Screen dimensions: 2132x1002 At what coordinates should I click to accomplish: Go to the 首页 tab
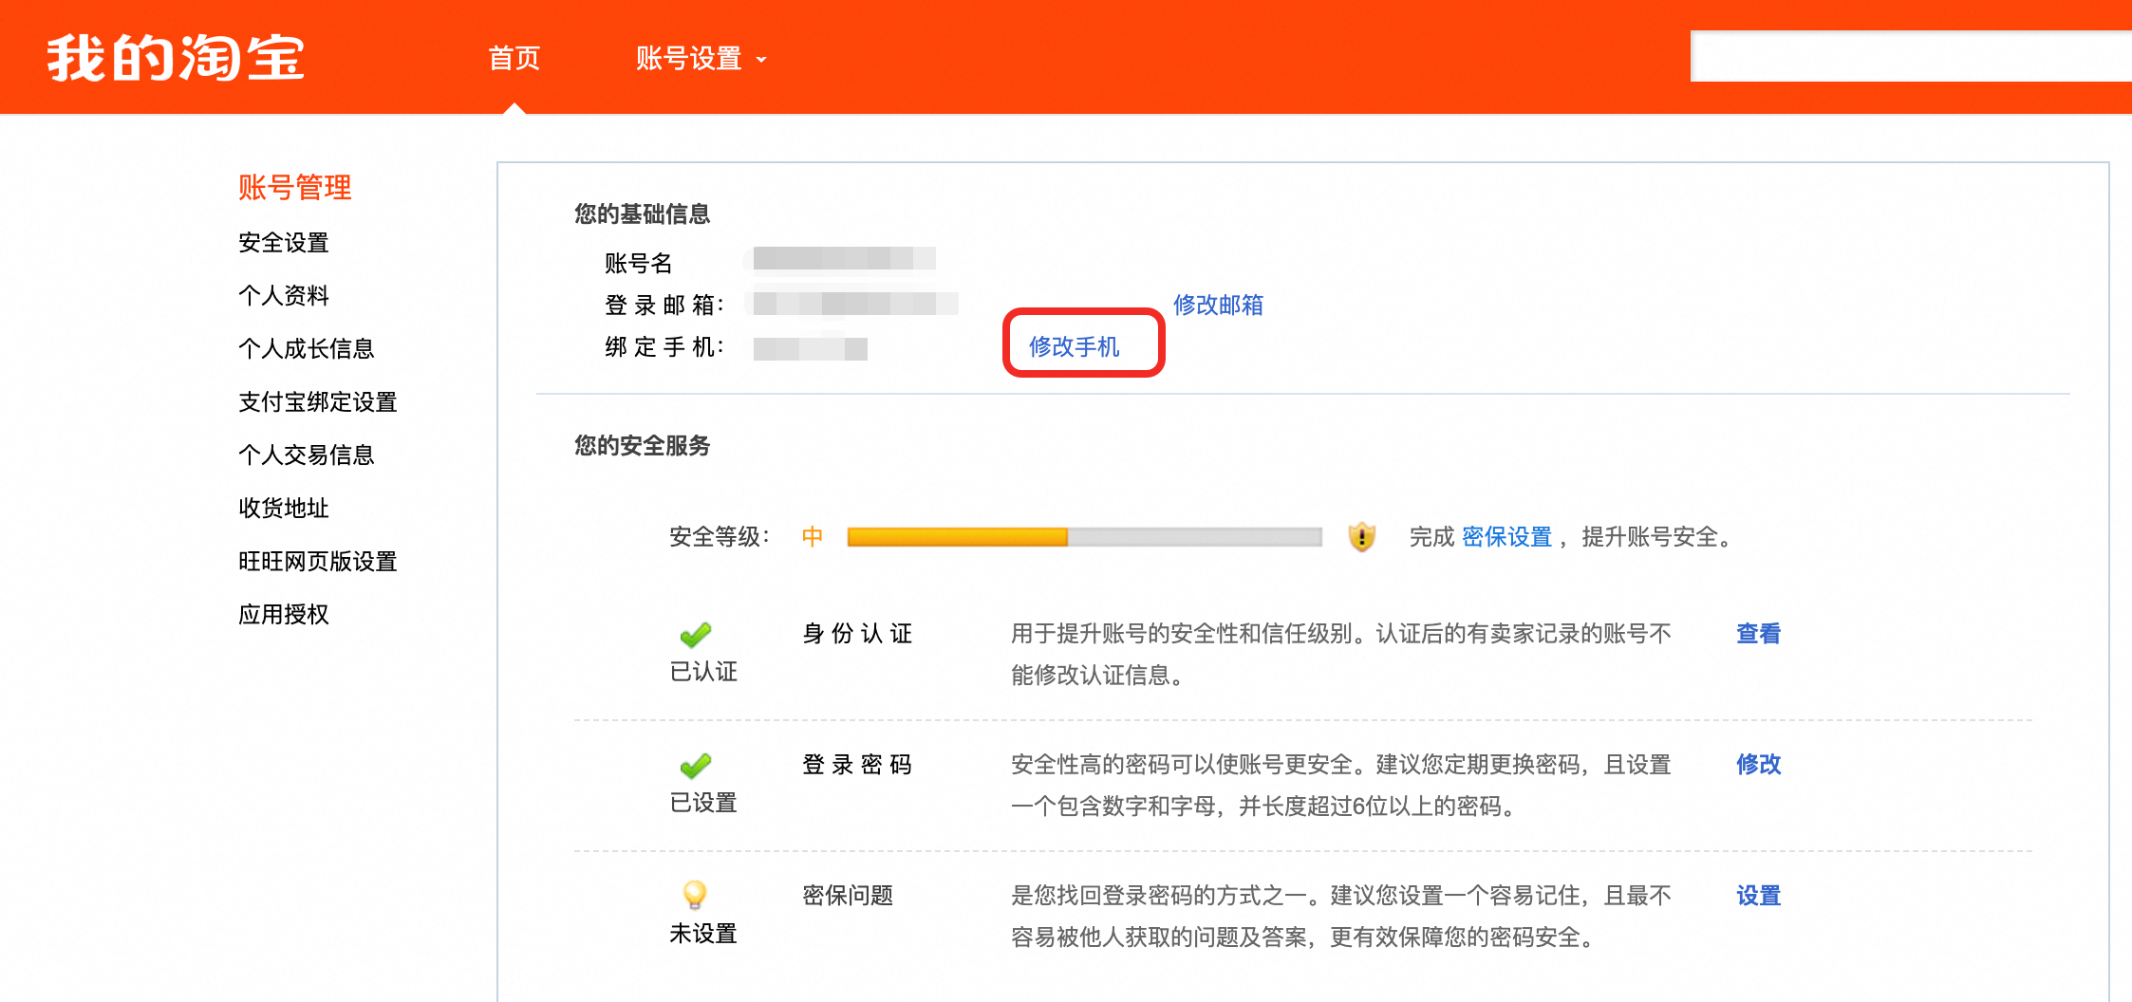coord(514,59)
